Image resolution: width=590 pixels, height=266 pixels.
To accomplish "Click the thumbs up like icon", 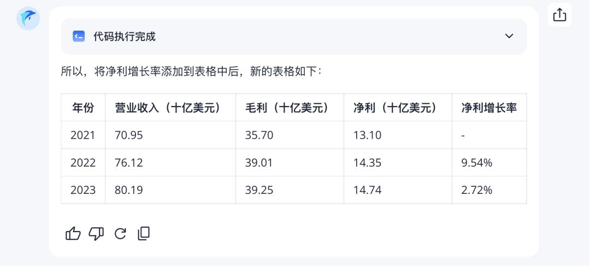I will [73, 234].
